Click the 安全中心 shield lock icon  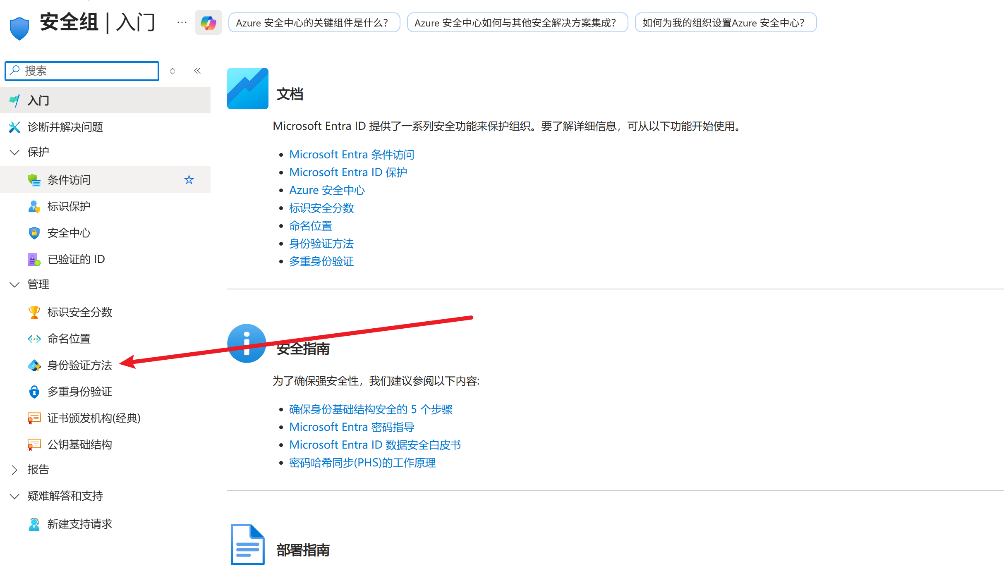34,233
